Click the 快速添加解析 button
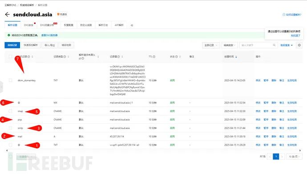Image resolution: width=307 pixels, height=174 pixels. (x=31, y=45)
